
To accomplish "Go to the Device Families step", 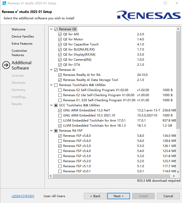I will 23,37.
